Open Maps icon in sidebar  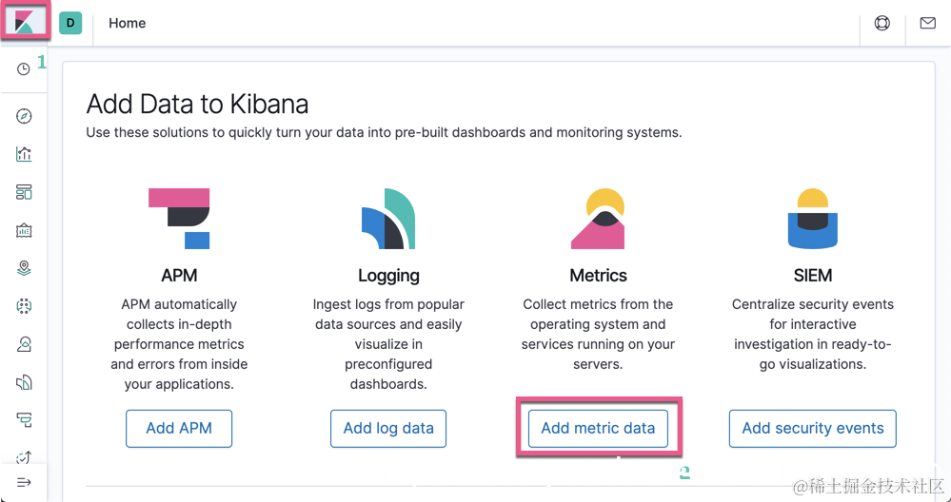coord(24,268)
